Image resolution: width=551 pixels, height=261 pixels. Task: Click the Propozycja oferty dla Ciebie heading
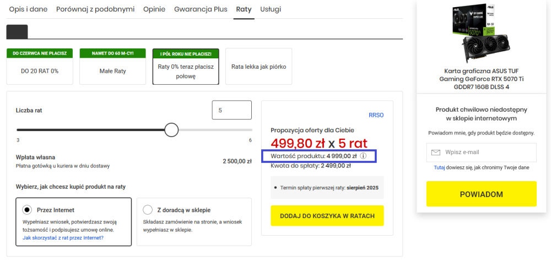pos(312,130)
